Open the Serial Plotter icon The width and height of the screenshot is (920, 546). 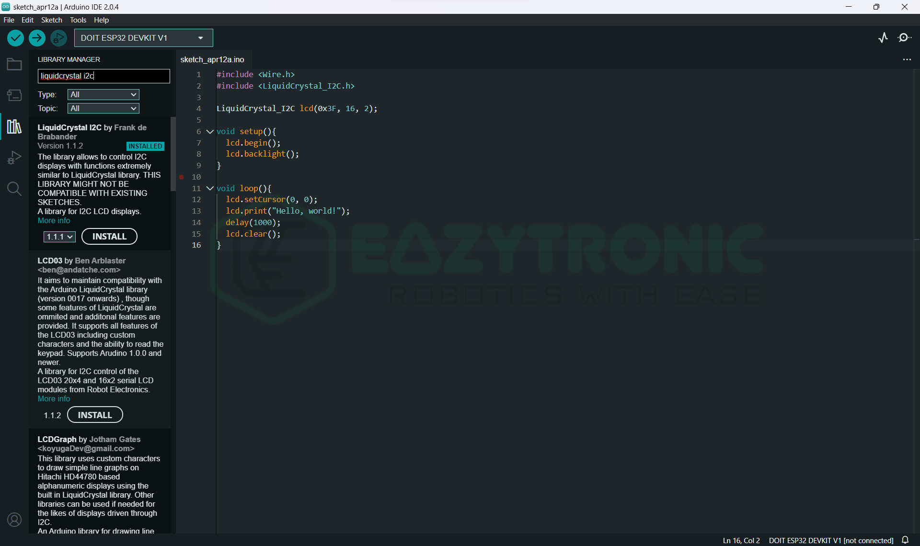[883, 38]
